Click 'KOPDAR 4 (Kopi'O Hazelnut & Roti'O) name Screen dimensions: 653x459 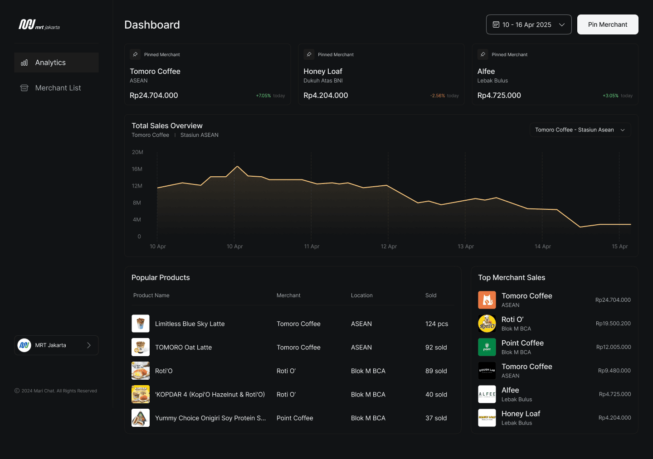click(210, 394)
